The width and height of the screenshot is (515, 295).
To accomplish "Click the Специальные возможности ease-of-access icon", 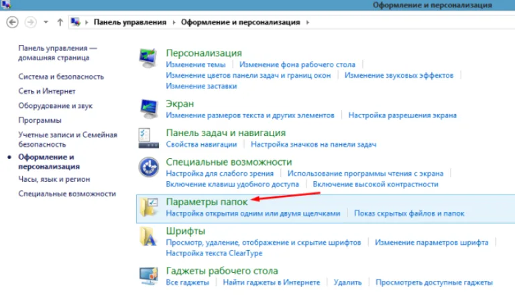I will coord(148,167).
